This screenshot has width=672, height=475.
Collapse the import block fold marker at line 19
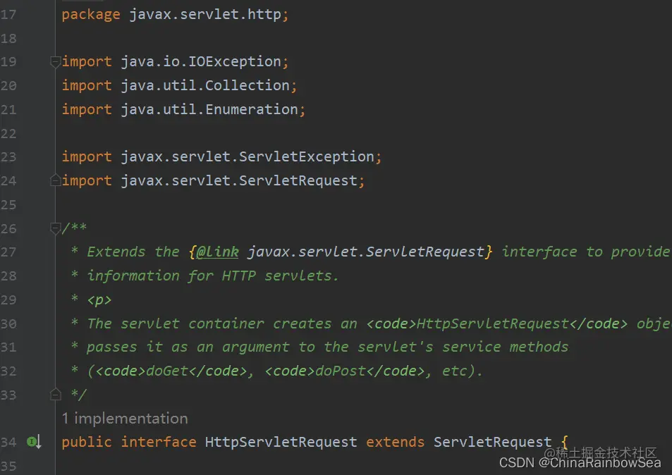(x=55, y=62)
